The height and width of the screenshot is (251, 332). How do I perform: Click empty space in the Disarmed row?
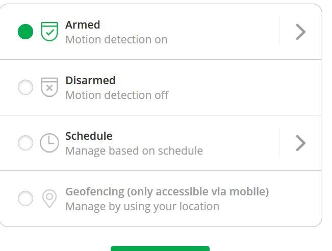pos(243,87)
